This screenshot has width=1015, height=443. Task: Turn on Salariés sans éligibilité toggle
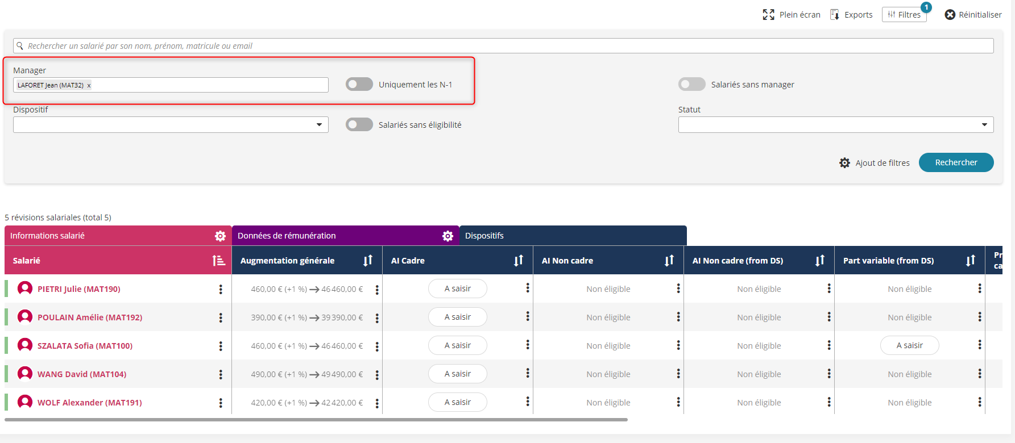(x=359, y=125)
